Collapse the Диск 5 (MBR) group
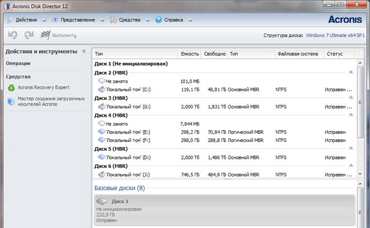Screen dimensions: 370x228 point(351,148)
